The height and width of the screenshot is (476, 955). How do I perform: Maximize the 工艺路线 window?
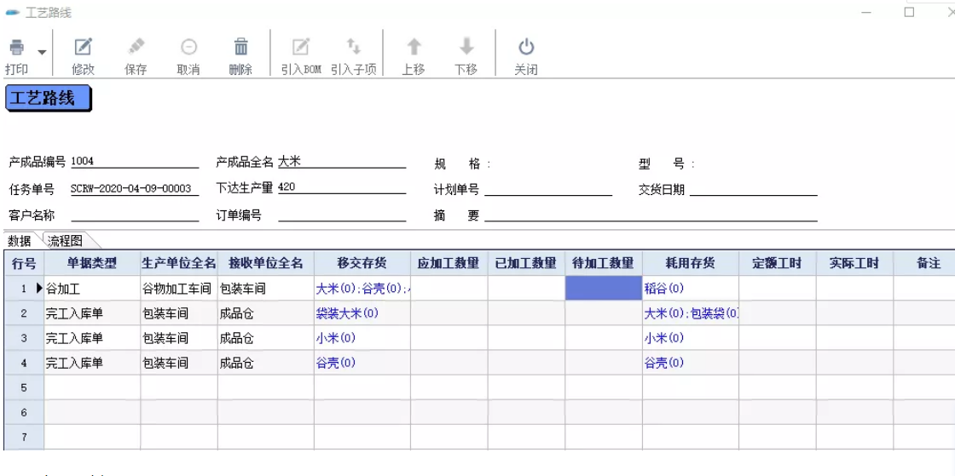pyautogui.click(x=909, y=12)
